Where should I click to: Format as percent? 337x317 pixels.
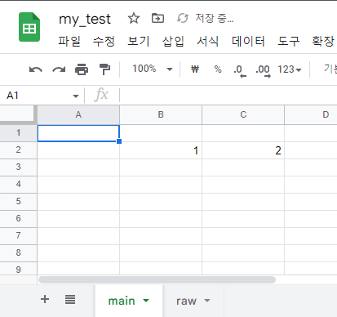click(218, 69)
